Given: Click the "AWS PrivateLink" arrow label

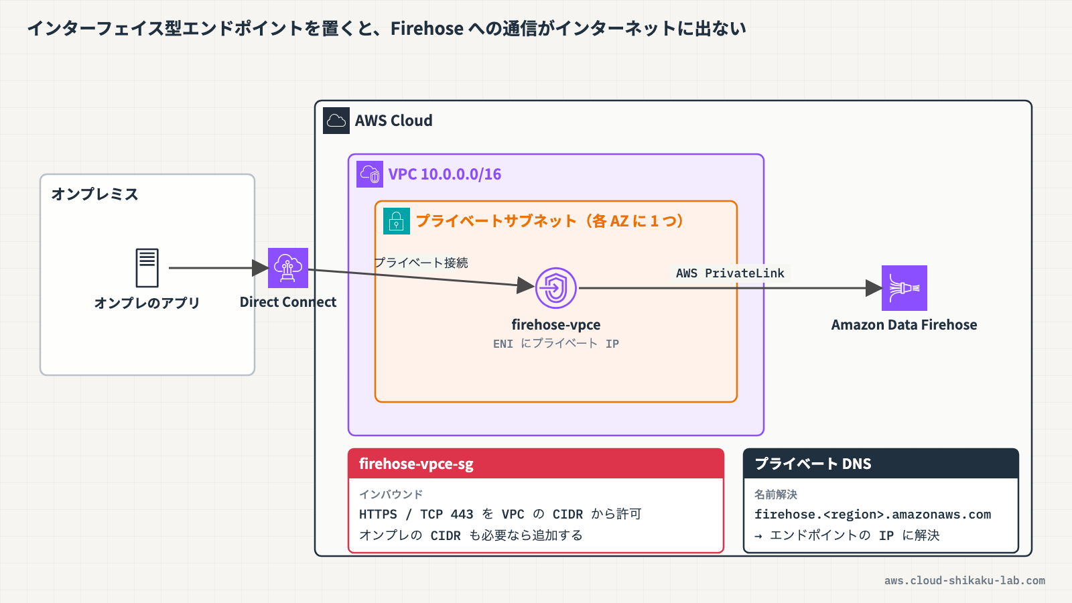Looking at the screenshot, I should [x=730, y=273].
